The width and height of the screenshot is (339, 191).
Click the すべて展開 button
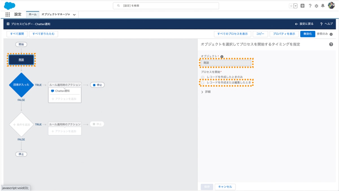[x=16, y=34]
